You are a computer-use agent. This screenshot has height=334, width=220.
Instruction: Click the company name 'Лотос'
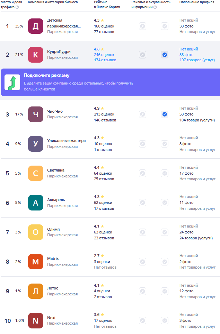[53, 288]
